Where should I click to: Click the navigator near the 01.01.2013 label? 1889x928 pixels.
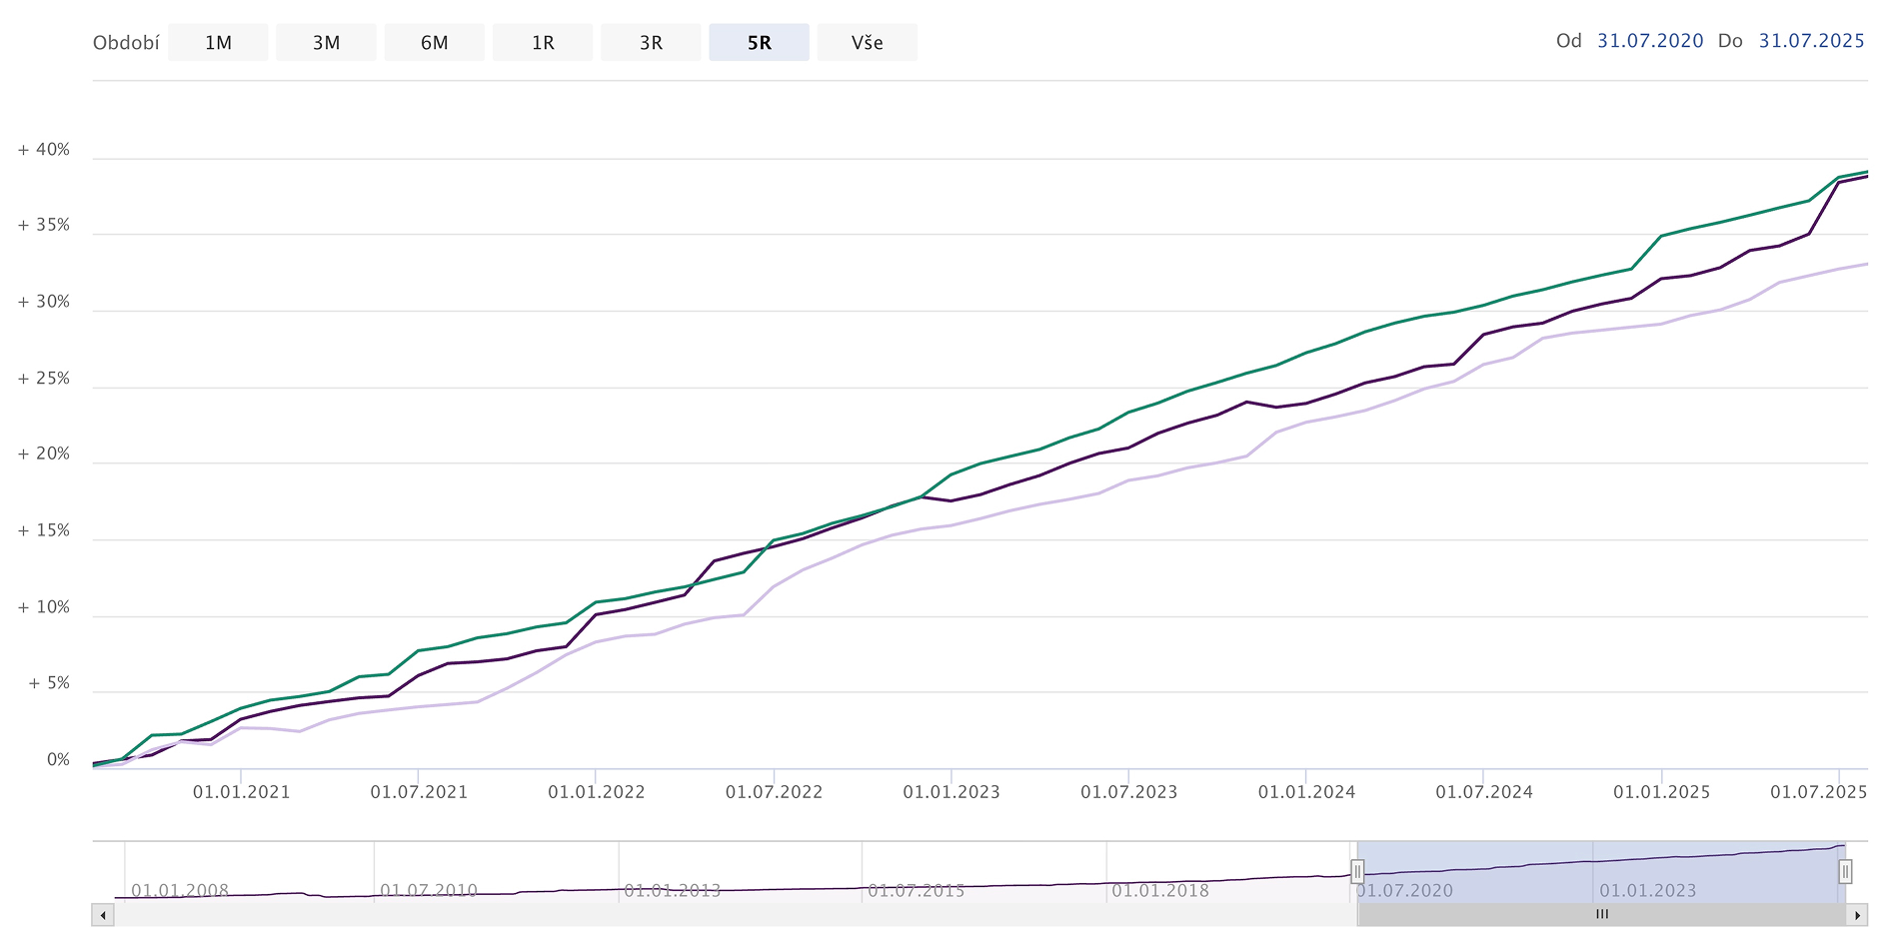point(672,879)
